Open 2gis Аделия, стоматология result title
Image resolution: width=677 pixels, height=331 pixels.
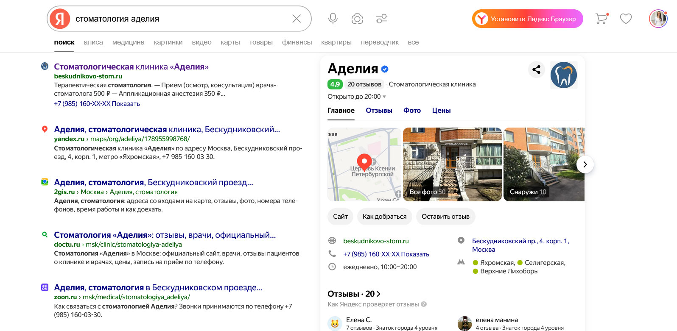[153, 183]
